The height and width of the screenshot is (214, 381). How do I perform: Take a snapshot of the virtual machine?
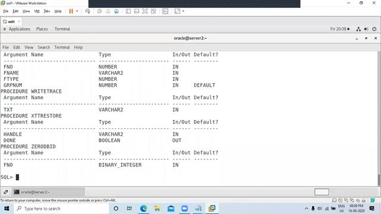pos(99,11)
